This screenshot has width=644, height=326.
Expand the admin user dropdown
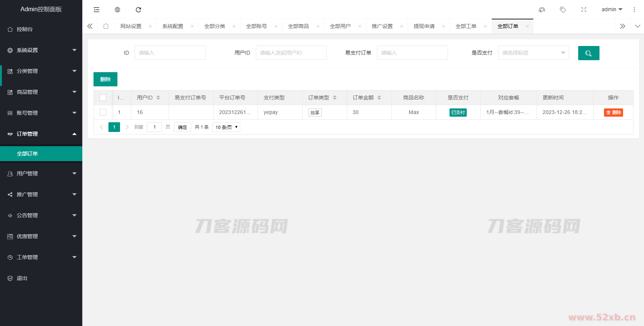[612, 10]
